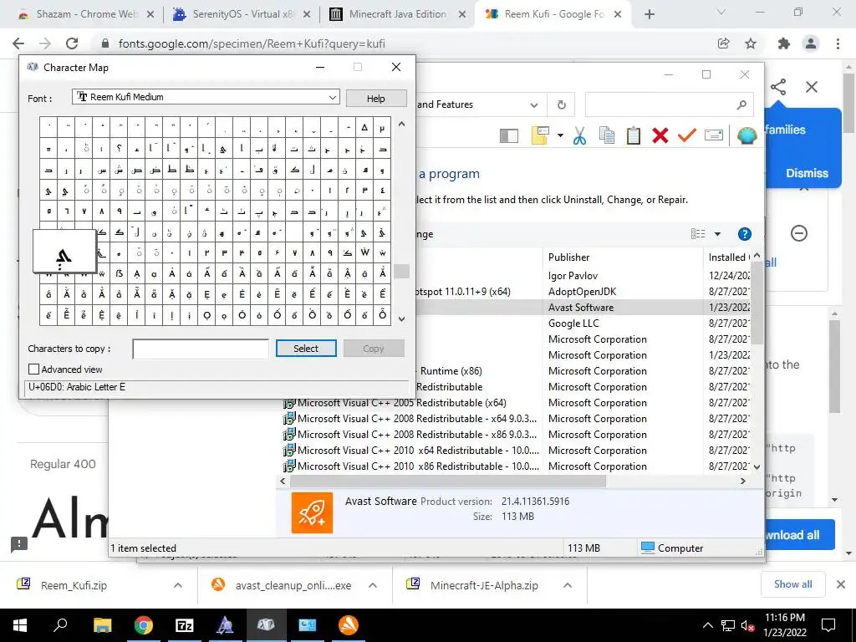Click the Copy icon in Programs toolbar
Screen dimensions: 856x642
[x=607, y=135]
